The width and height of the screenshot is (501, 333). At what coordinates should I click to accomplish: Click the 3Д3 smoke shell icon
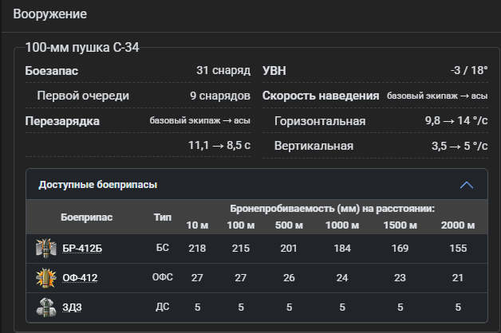pyautogui.click(x=46, y=308)
